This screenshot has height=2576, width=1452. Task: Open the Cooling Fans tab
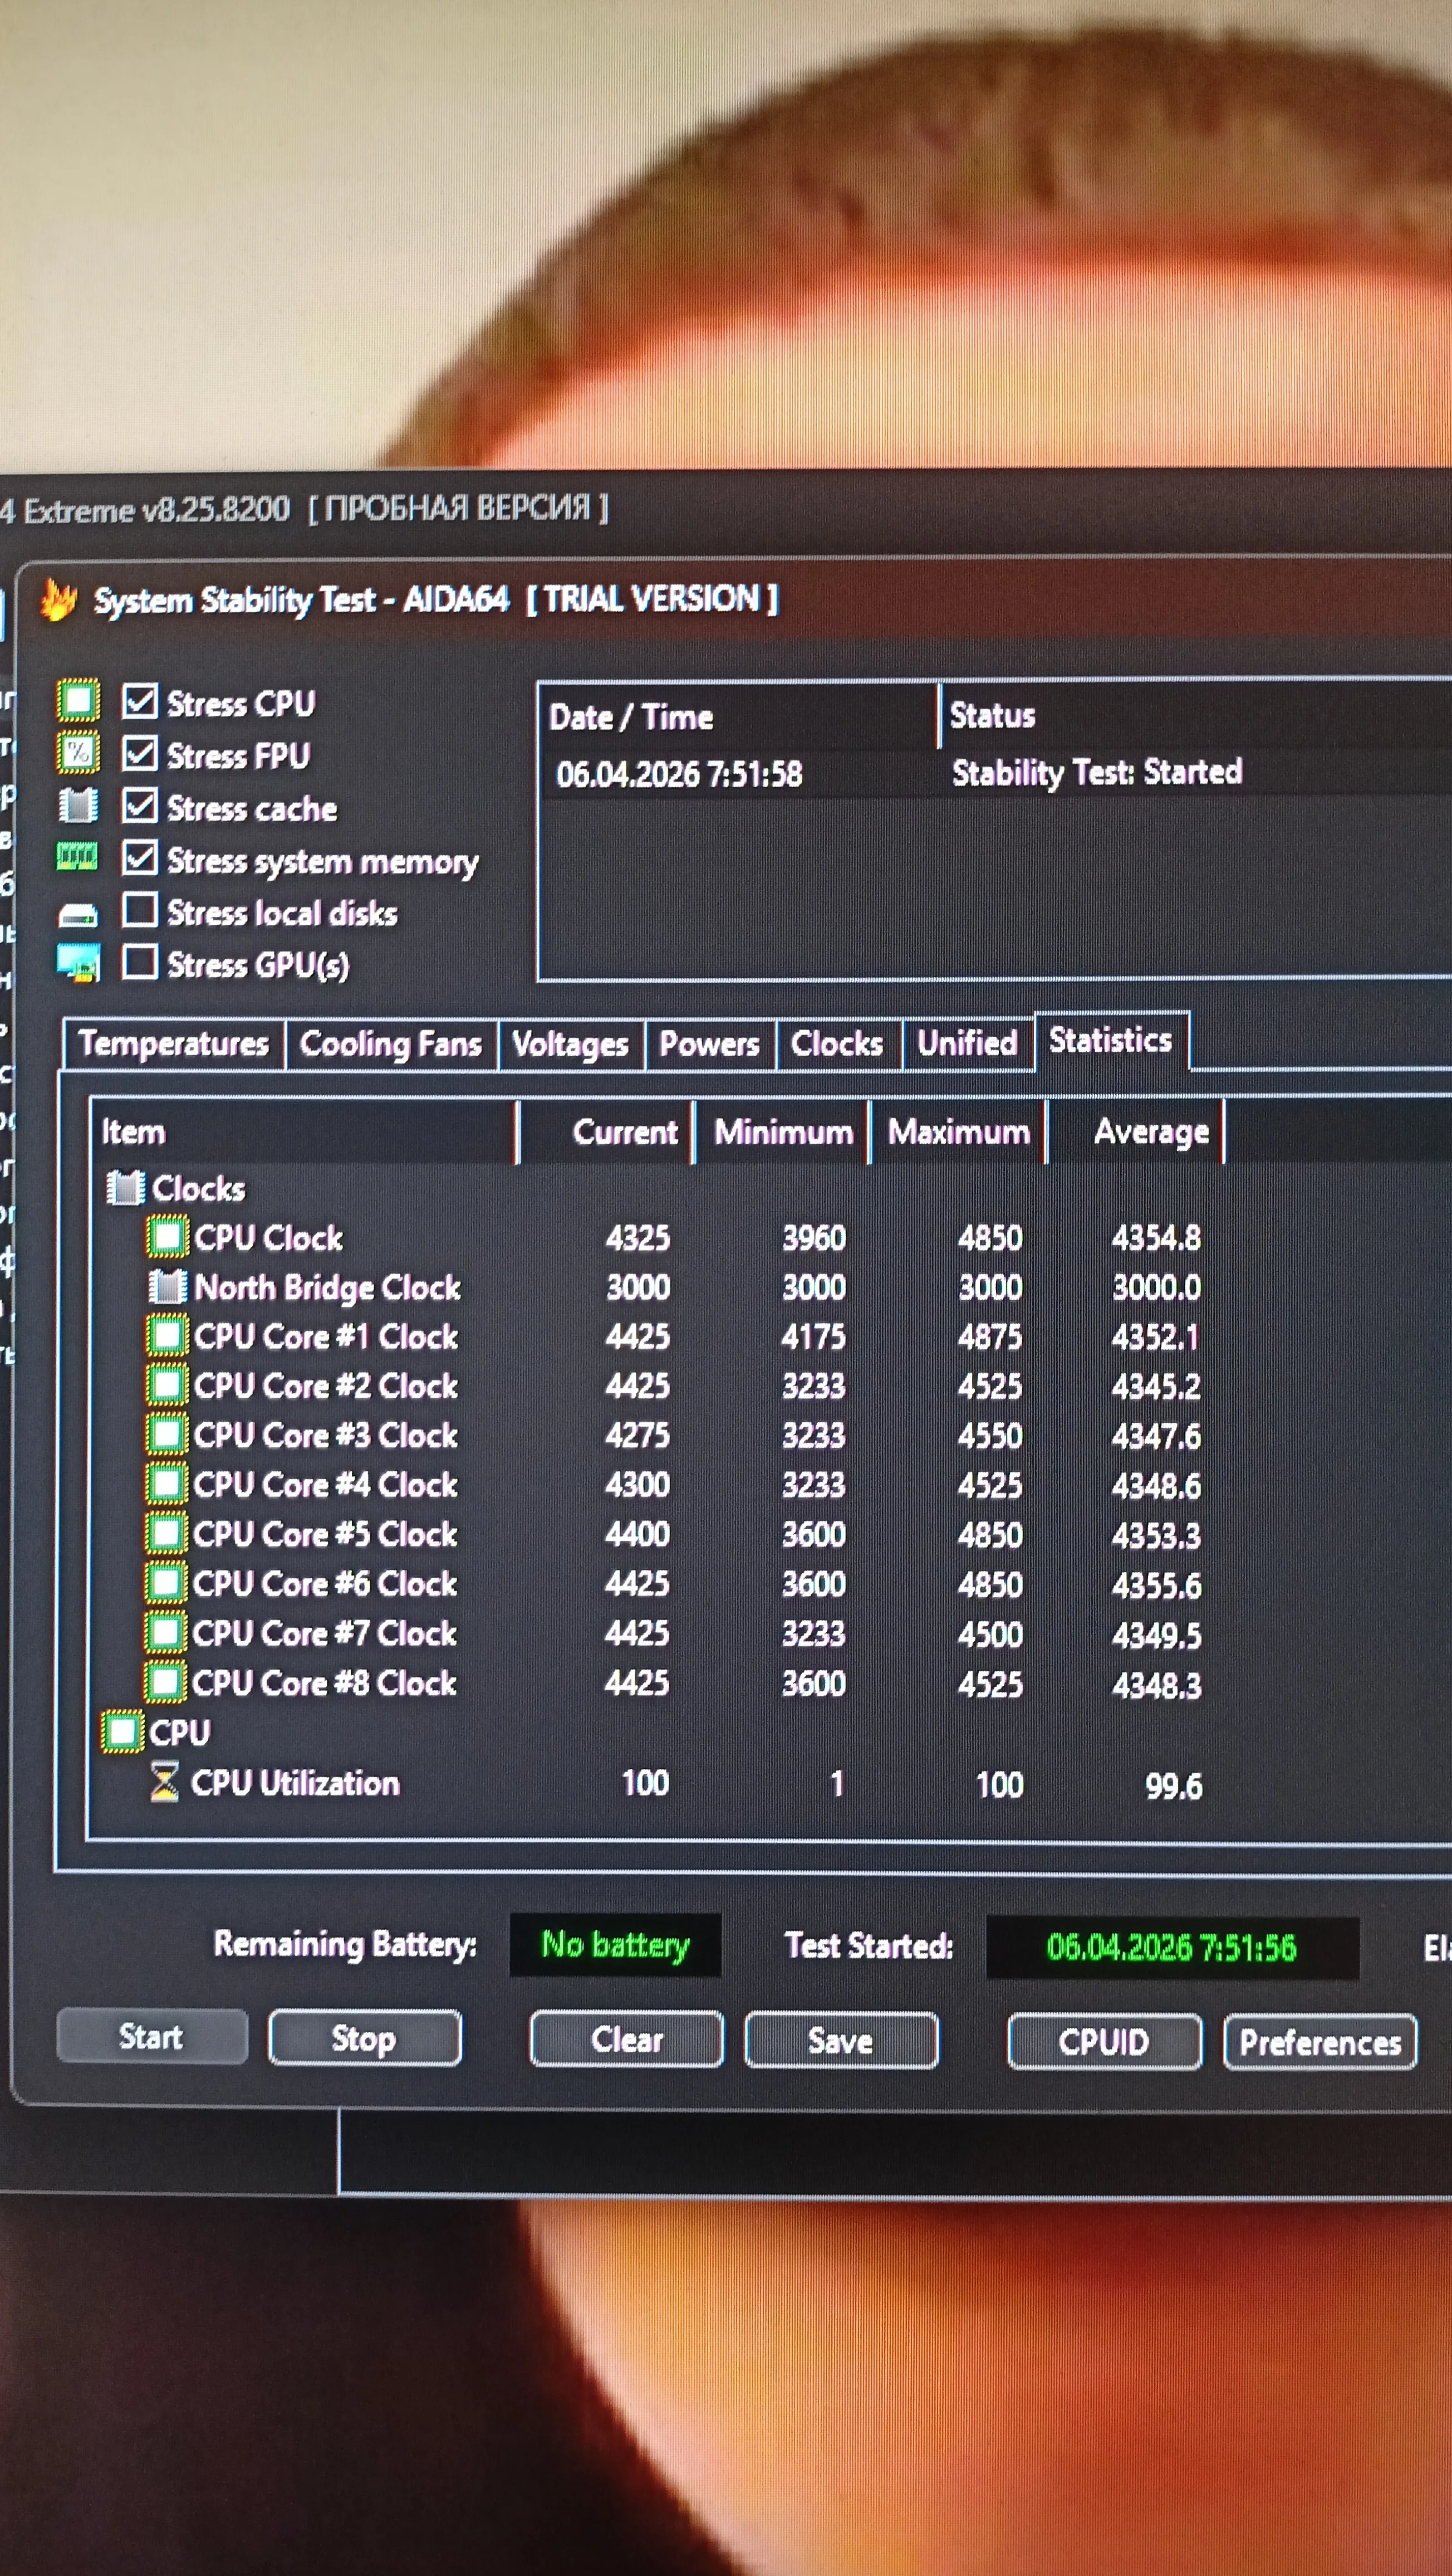(390, 1044)
